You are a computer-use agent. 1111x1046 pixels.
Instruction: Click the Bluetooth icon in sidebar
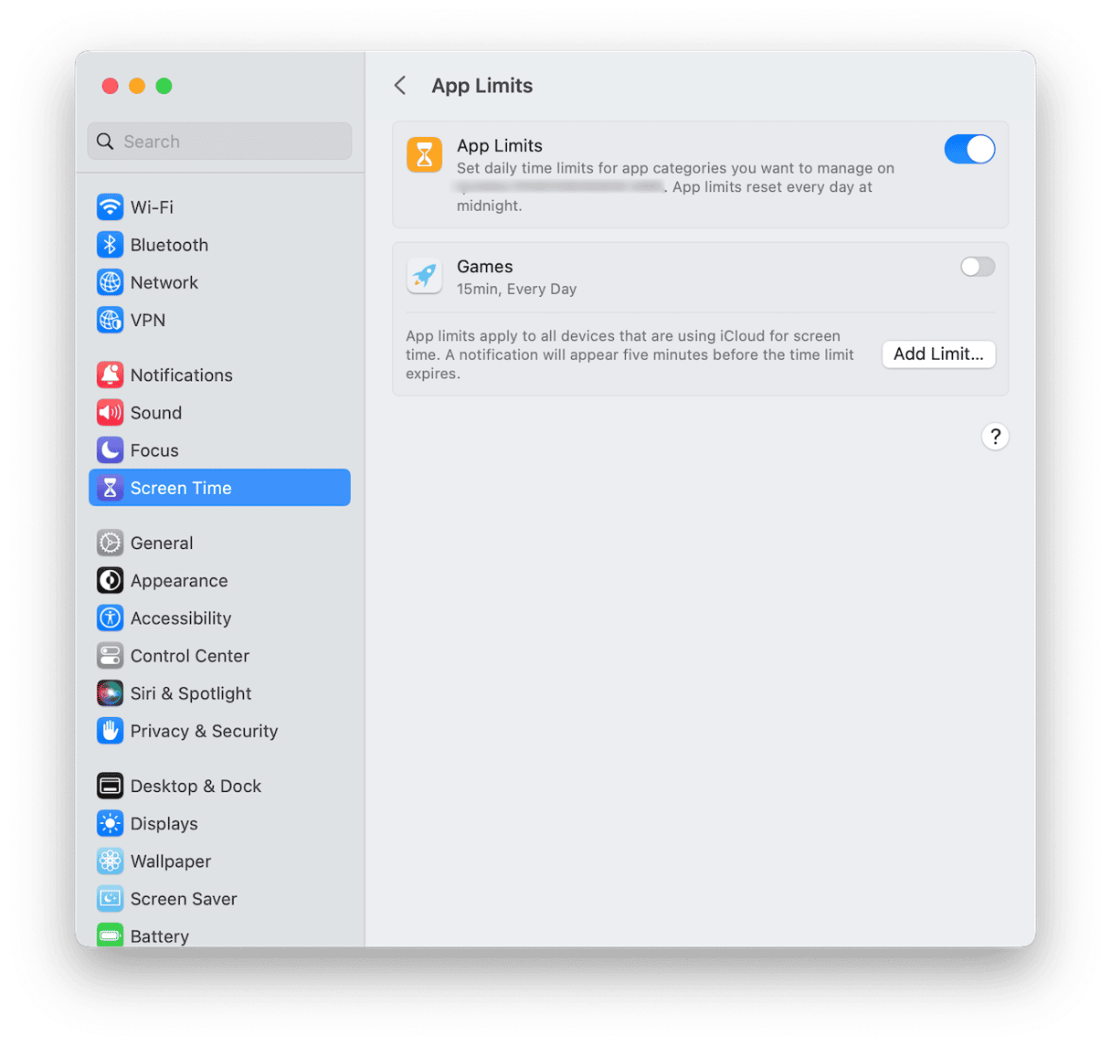pos(110,245)
